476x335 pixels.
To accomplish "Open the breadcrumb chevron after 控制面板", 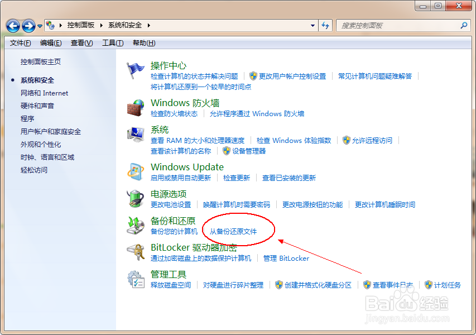I will (x=101, y=25).
